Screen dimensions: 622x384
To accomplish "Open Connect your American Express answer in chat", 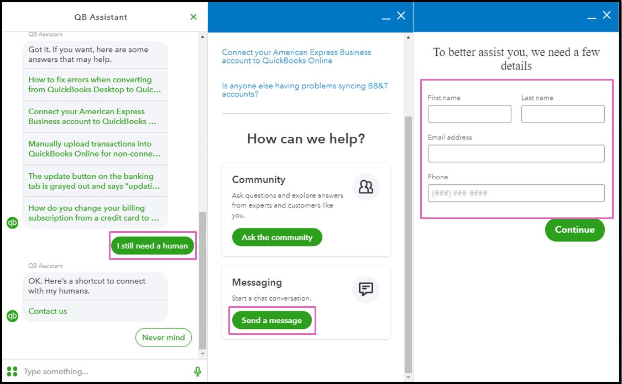I will pyautogui.click(x=95, y=117).
